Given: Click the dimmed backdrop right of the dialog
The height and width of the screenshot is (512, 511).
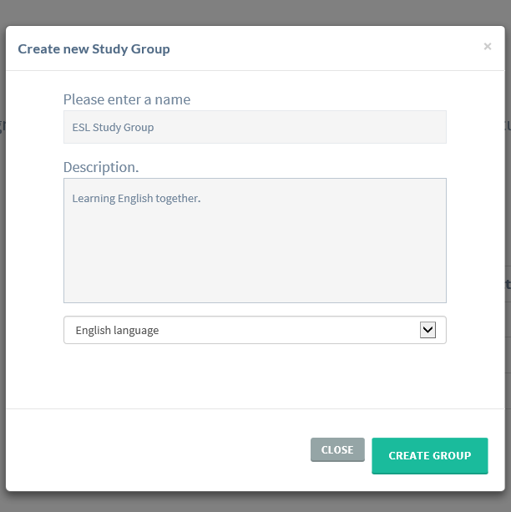Looking at the screenshot, I should click(508, 209).
